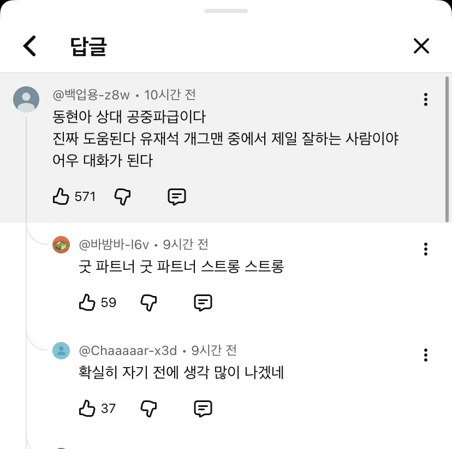This screenshot has height=449, width=452.
Task: Open options menu for @백업용-z8w's comment
Action: click(x=425, y=99)
